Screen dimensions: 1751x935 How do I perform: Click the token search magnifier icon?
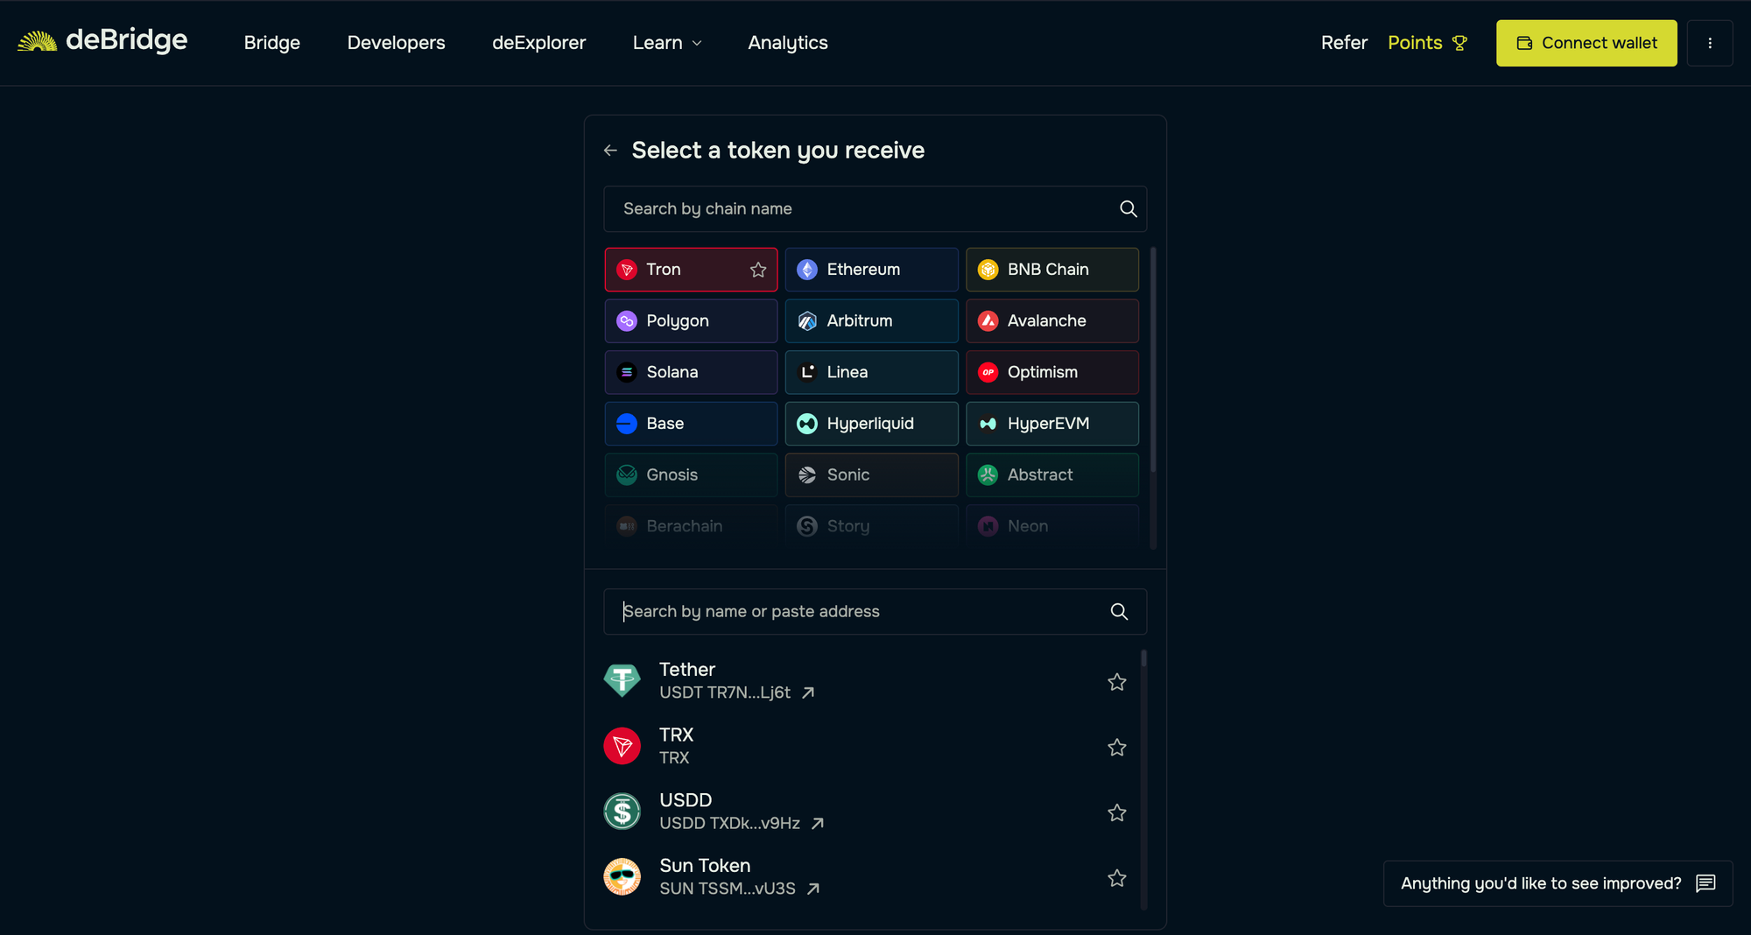point(1118,612)
